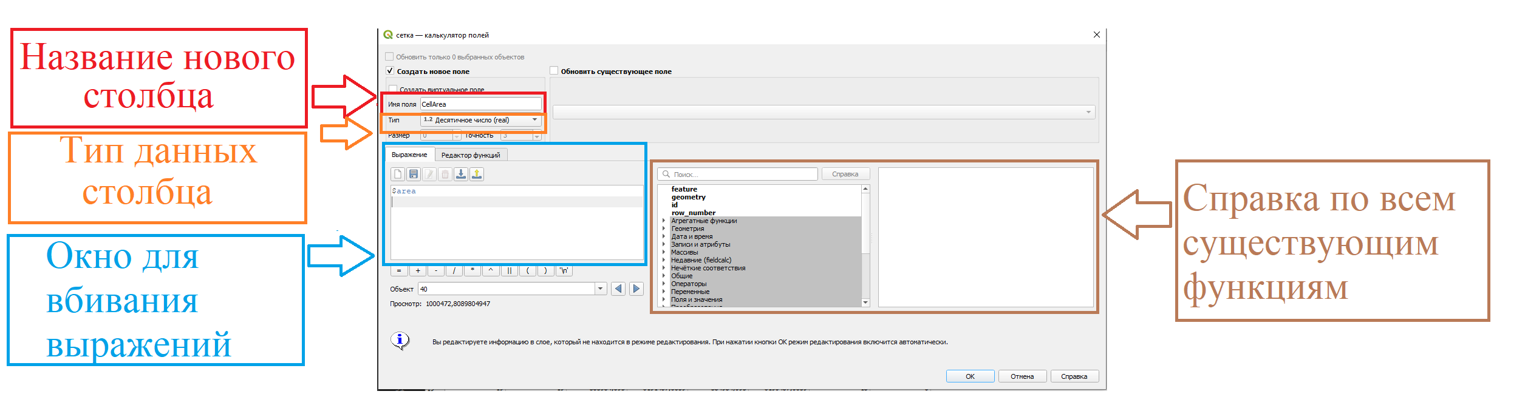Image resolution: width=1525 pixels, height=414 pixels.
Task: Click the export user expressions icon
Action: 477,175
